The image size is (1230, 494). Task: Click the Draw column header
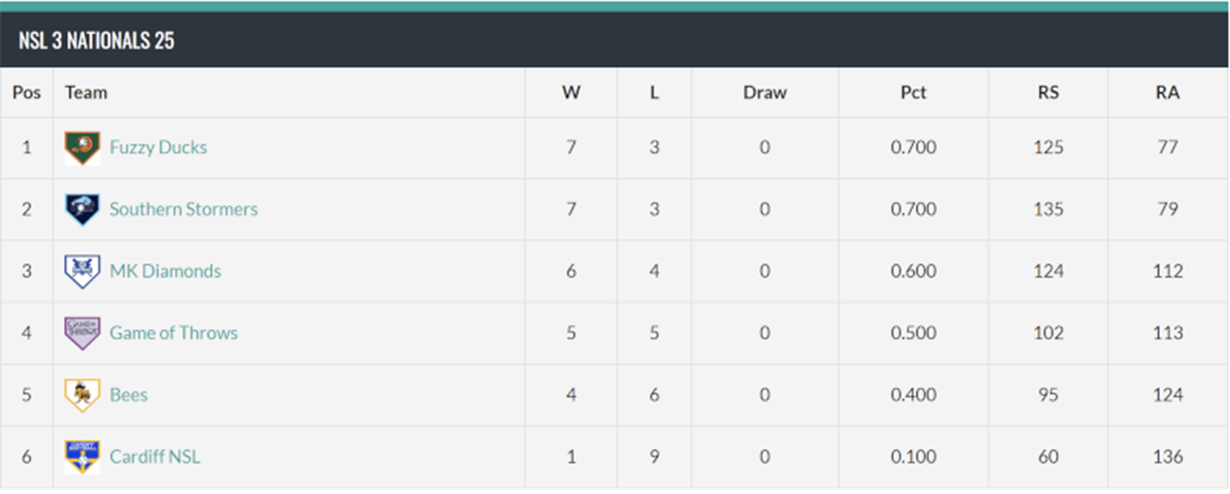point(765,92)
